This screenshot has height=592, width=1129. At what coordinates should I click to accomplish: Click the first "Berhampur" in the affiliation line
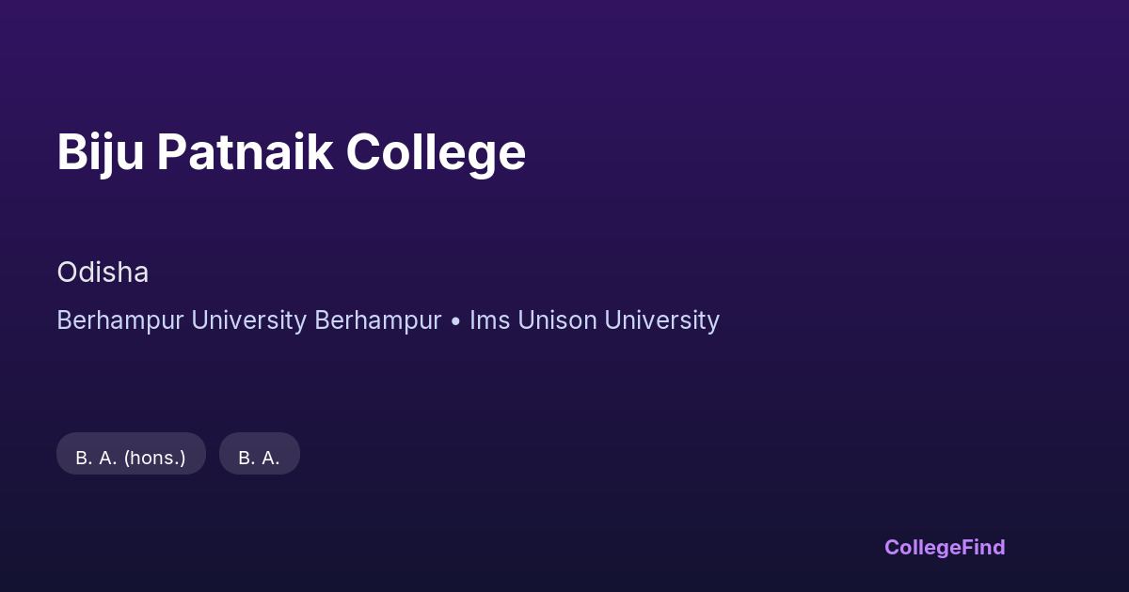click(120, 320)
